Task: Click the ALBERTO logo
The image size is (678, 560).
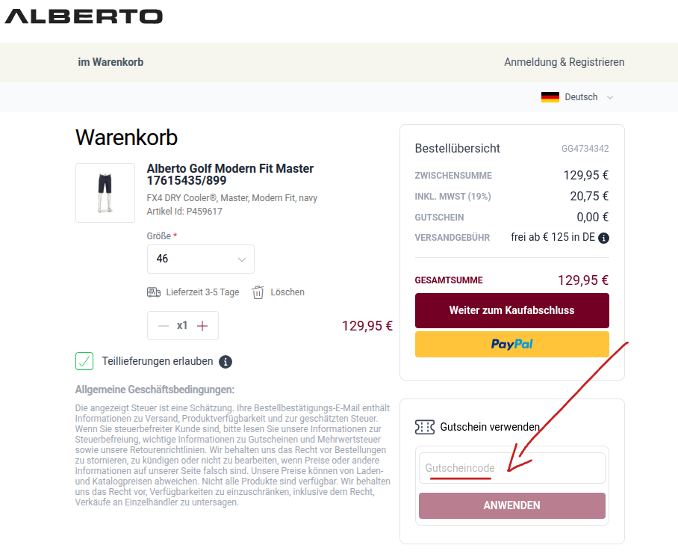Action: [x=84, y=16]
